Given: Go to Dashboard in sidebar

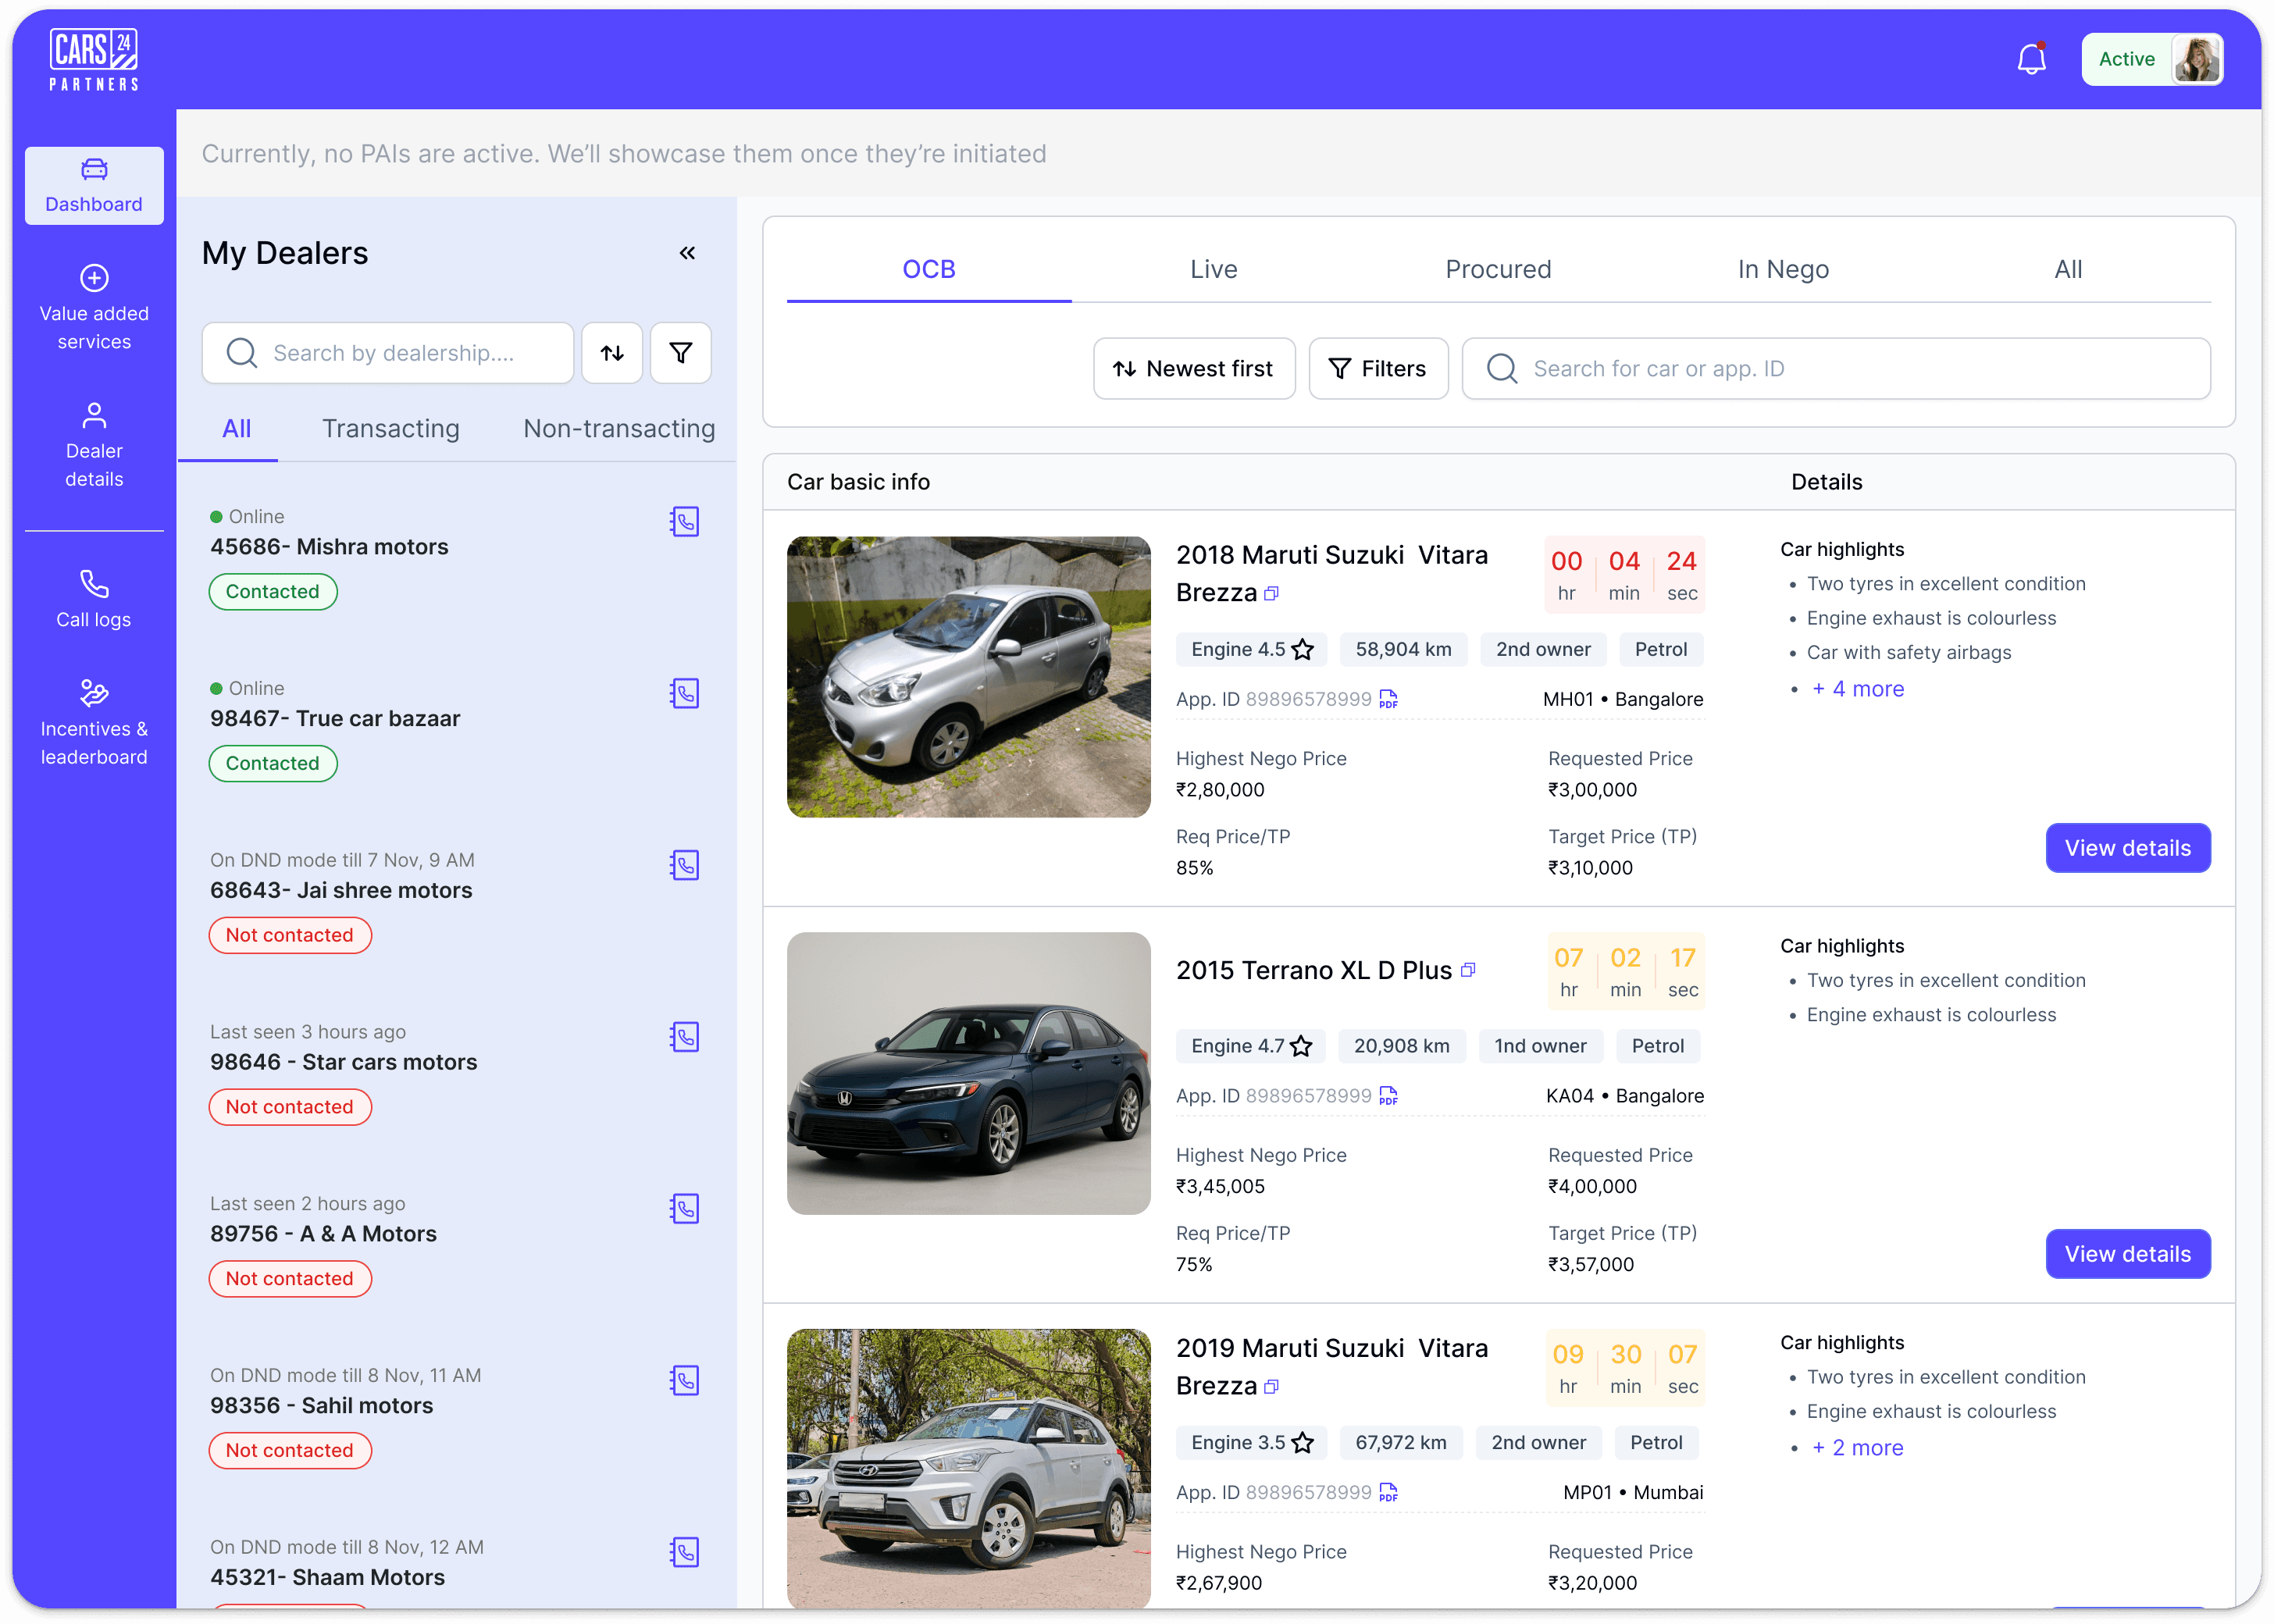Looking at the screenshot, I should (94, 186).
